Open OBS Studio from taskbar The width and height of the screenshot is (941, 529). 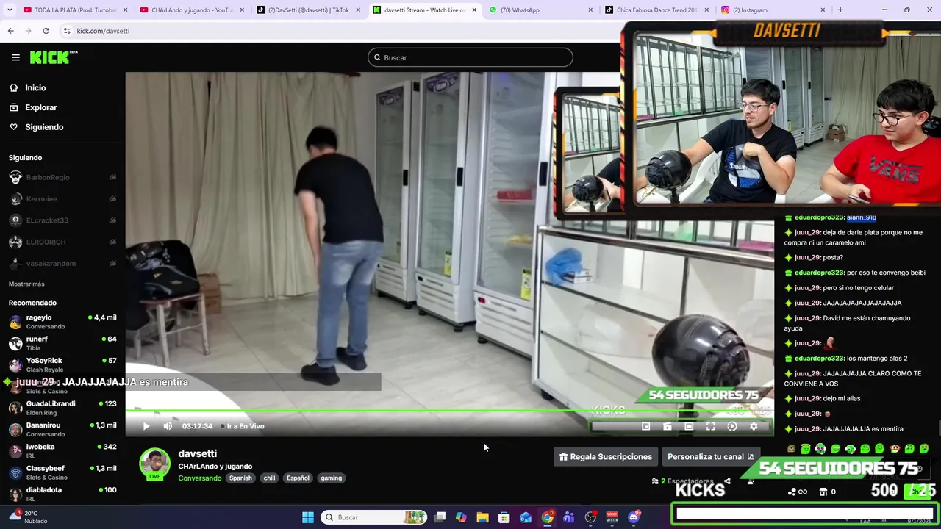(590, 517)
